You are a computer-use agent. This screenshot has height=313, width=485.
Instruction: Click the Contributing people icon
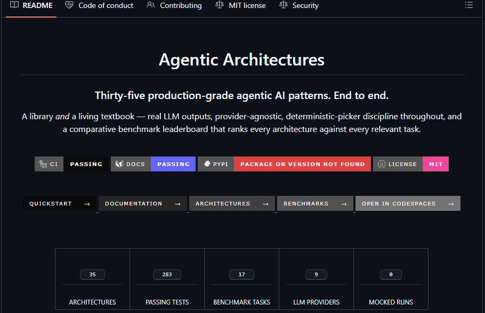click(151, 5)
